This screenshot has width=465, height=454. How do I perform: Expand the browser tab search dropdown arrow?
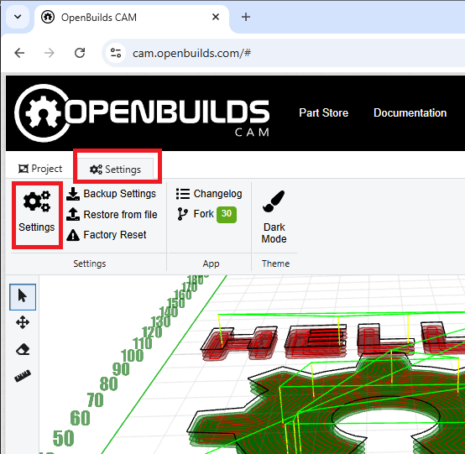(18, 17)
